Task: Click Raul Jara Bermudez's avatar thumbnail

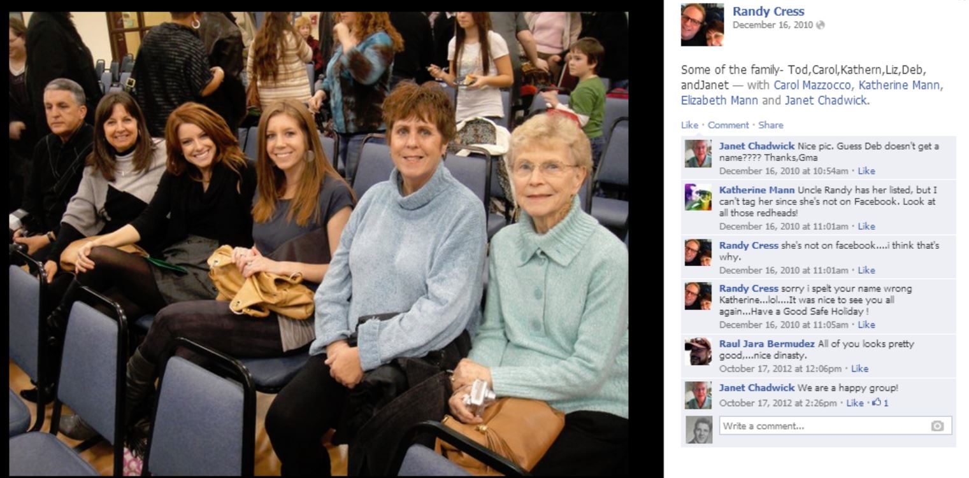Action: point(698,351)
